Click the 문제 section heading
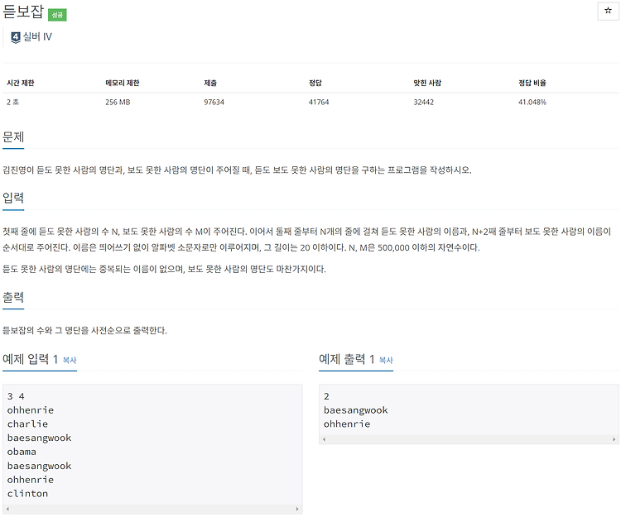Viewport: 621px width, 517px height. [x=13, y=136]
